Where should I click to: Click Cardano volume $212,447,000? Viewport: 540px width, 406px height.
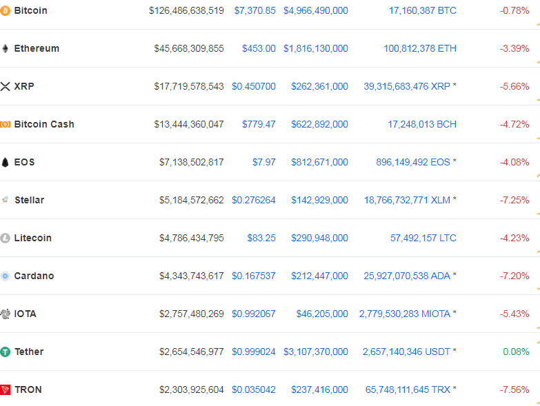[319, 276]
